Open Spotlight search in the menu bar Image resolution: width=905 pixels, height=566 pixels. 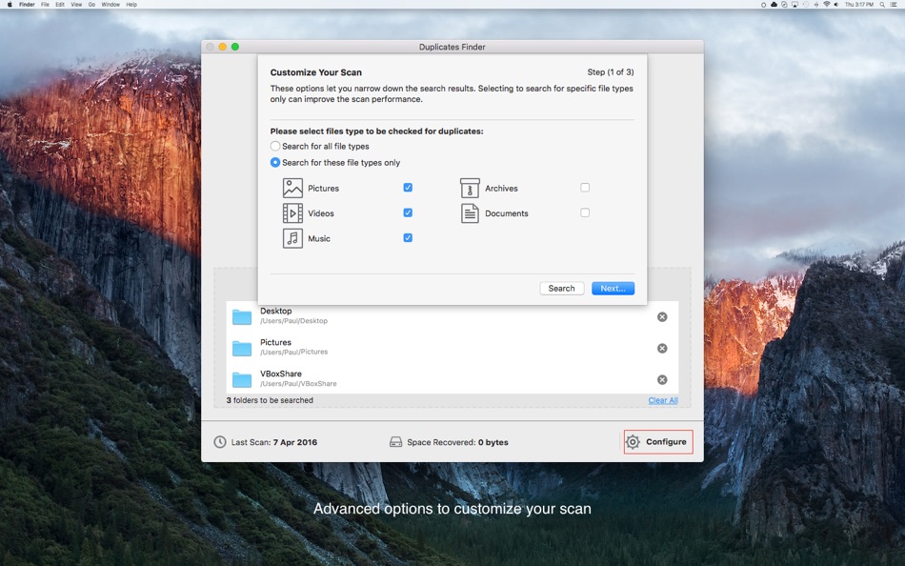click(882, 5)
